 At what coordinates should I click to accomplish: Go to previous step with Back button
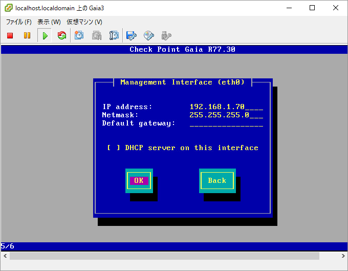pyautogui.click(x=217, y=181)
